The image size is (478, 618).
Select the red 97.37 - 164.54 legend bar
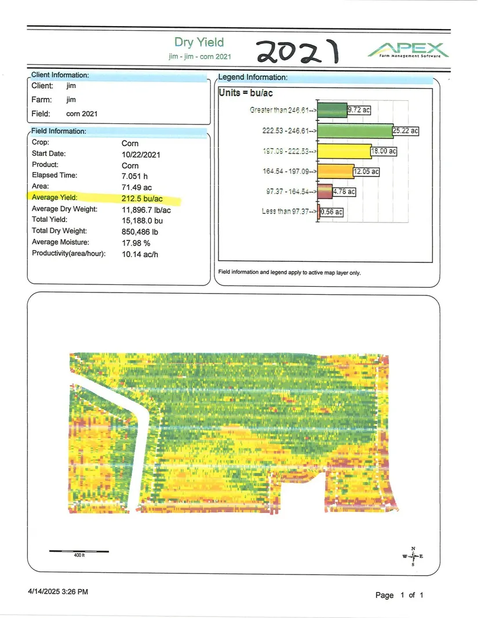coord(326,191)
